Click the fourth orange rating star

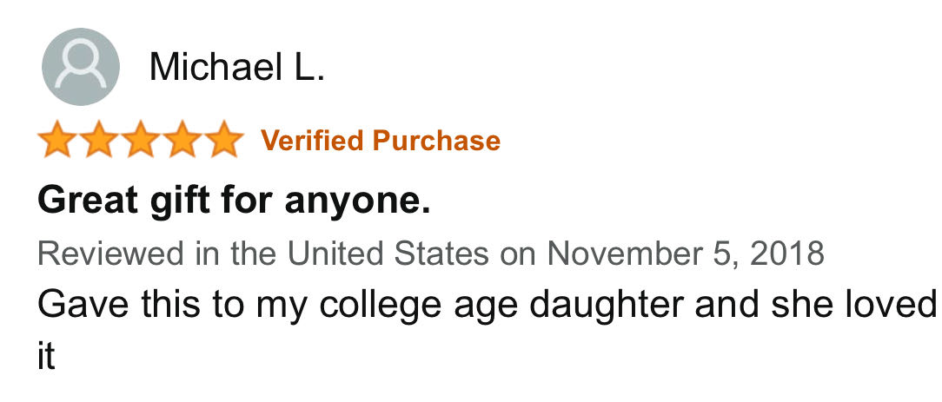click(183, 139)
